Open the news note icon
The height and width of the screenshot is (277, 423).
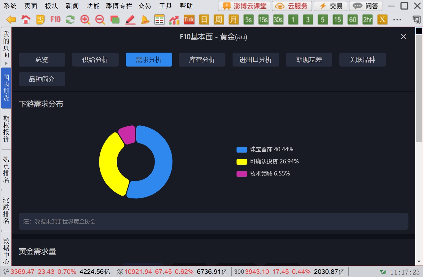[x=41, y=20]
